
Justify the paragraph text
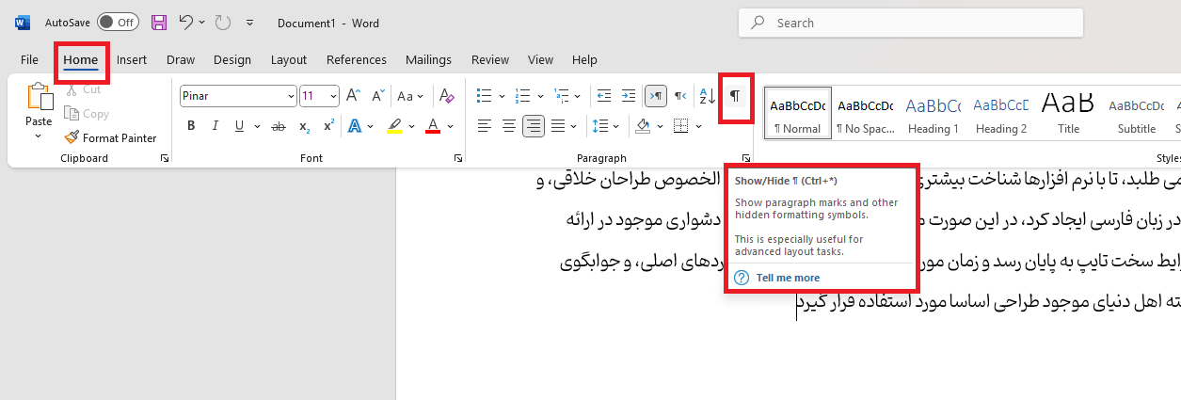(x=558, y=126)
